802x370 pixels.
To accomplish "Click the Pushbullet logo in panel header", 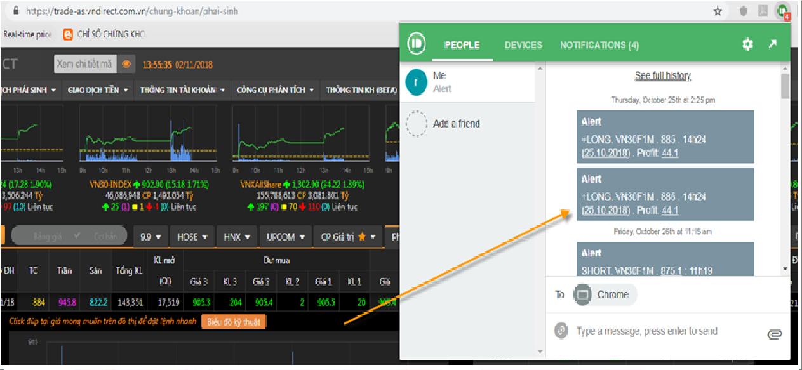I will 416,44.
